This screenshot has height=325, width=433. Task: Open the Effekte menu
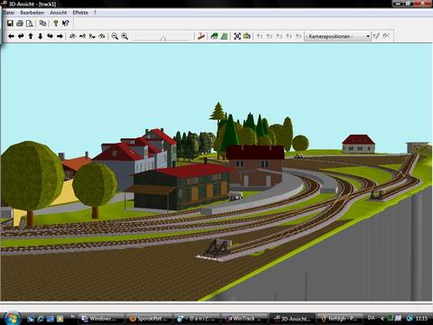click(80, 13)
